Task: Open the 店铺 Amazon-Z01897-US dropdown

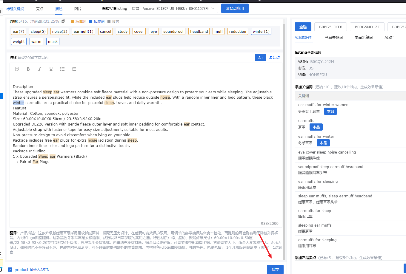Action: [x=173, y=9]
